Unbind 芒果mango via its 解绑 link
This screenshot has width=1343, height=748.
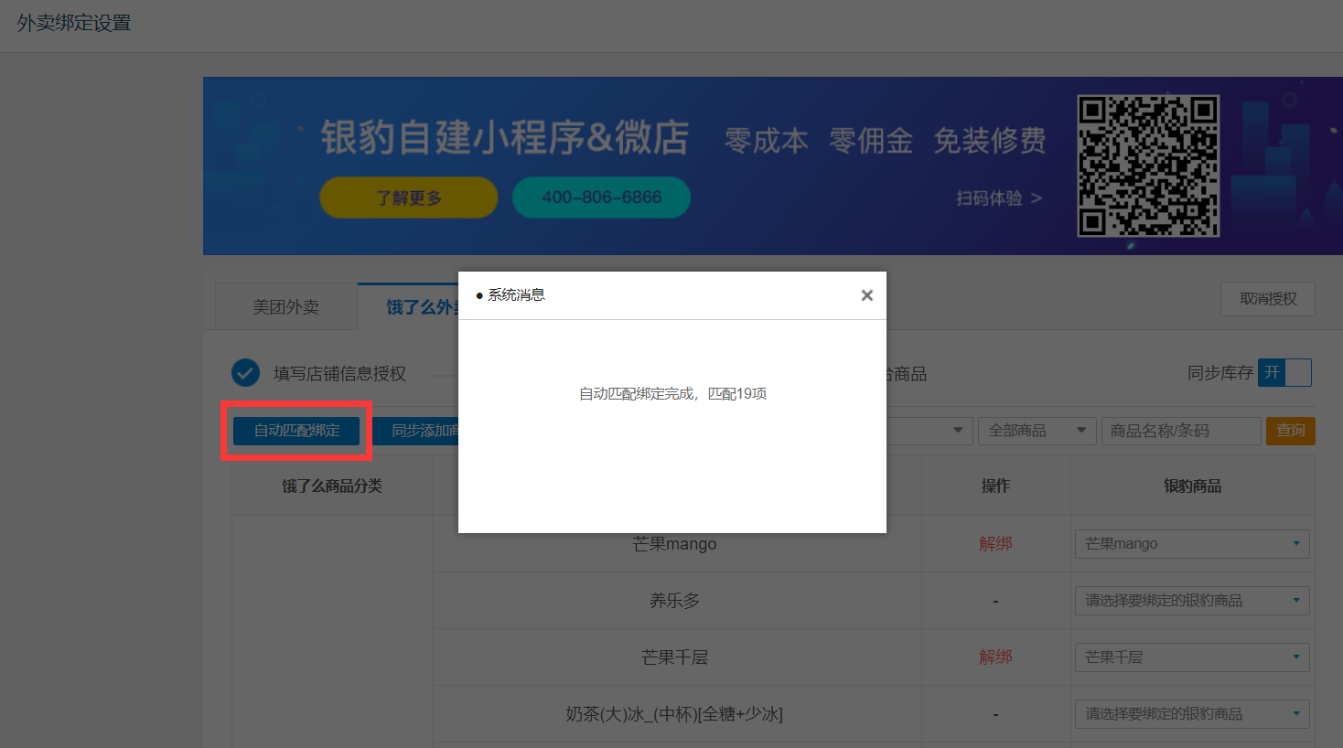click(995, 544)
